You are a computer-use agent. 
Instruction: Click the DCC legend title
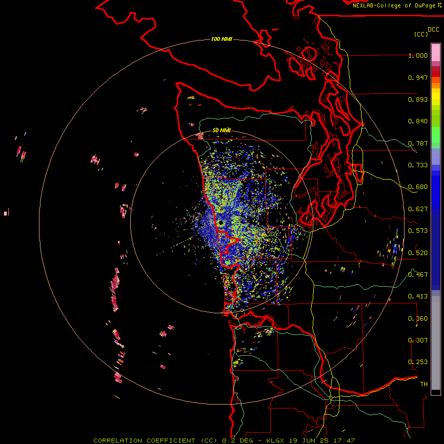tap(434, 30)
